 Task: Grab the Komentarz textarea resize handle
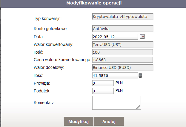[x=139, y=108]
